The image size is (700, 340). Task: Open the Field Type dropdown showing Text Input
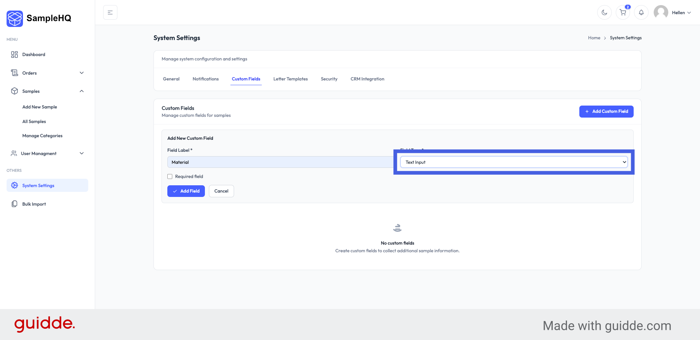coord(514,162)
